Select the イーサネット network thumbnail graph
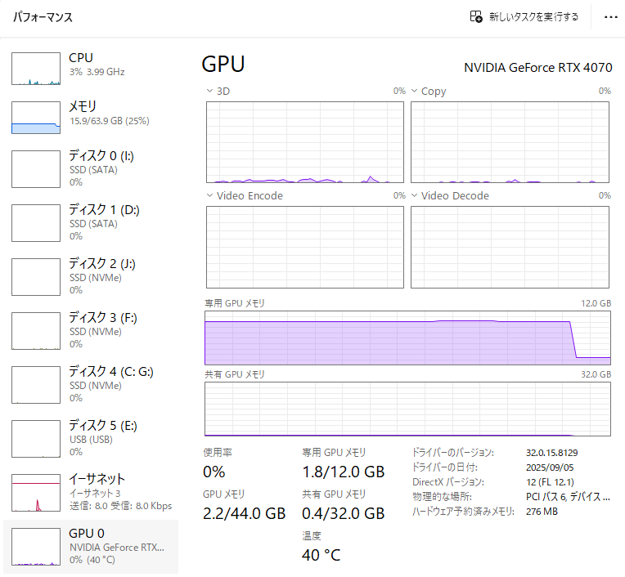The width and height of the screenshot is (625, 577). [36, 492]
